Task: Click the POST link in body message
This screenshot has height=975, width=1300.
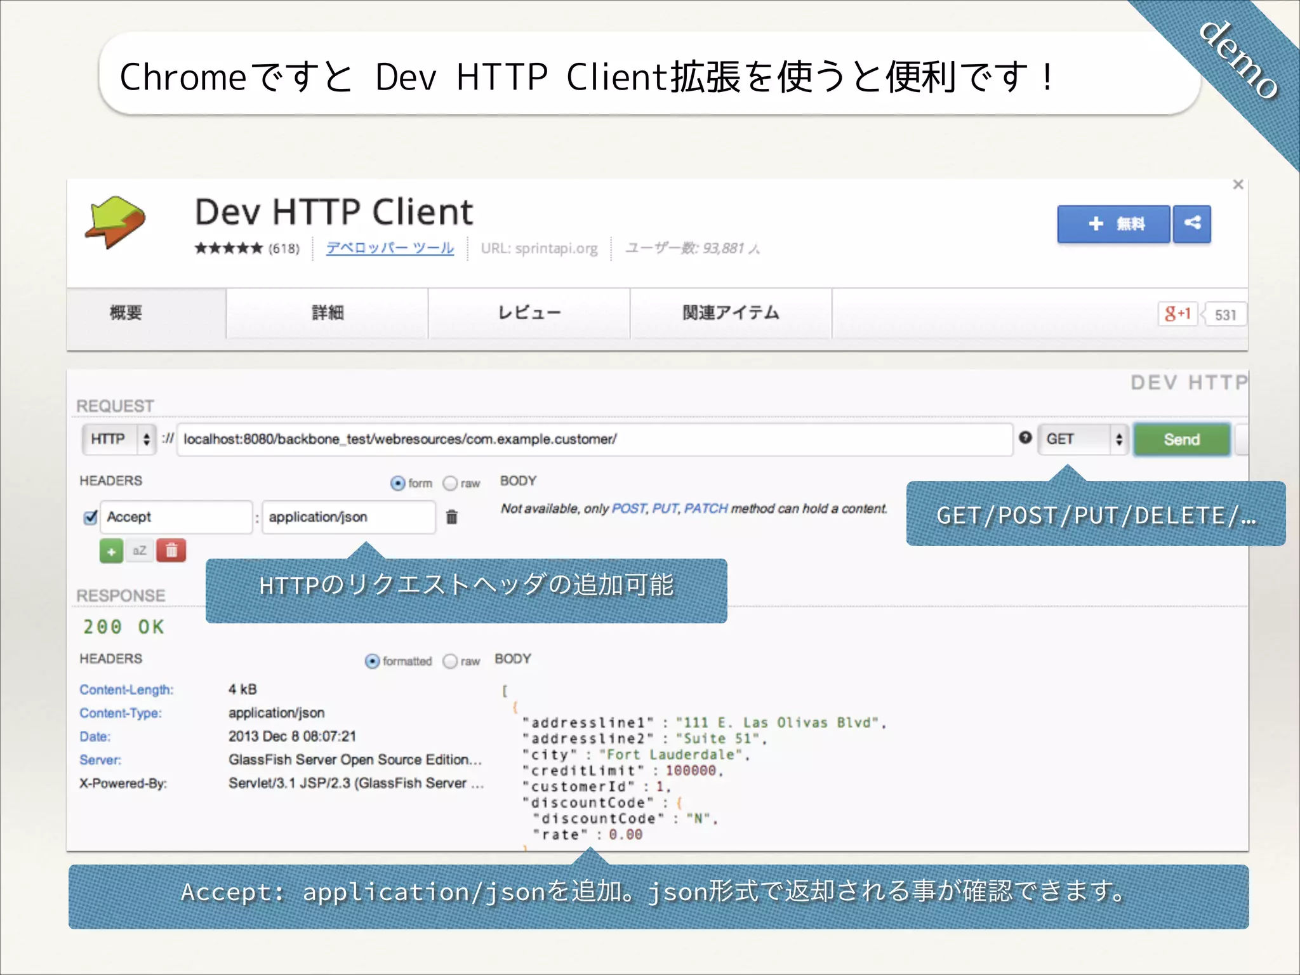Action: (x=629, y=508)
